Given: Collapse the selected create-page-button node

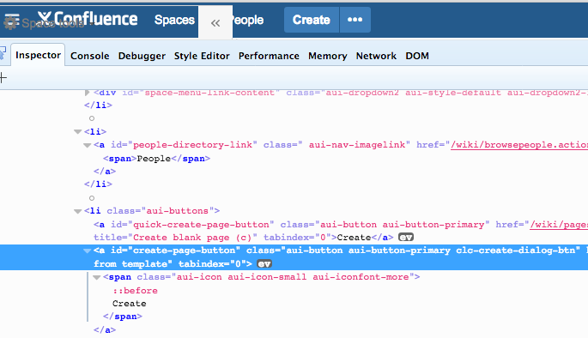Looking at the screenshot, I should pos(87,250).
